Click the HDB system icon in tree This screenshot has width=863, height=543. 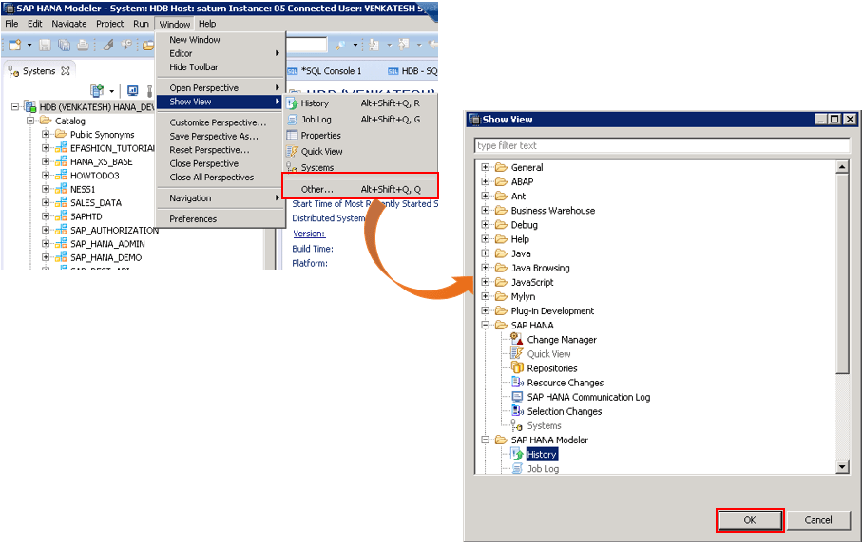[x=30, y=106]
